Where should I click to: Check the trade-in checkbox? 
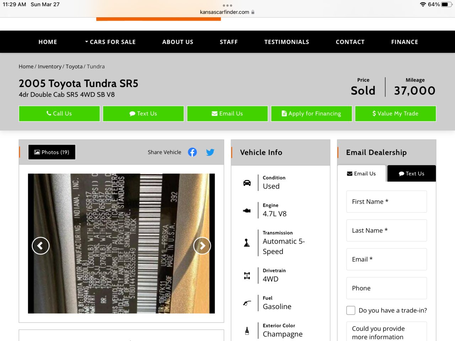(x=351, y=310)
